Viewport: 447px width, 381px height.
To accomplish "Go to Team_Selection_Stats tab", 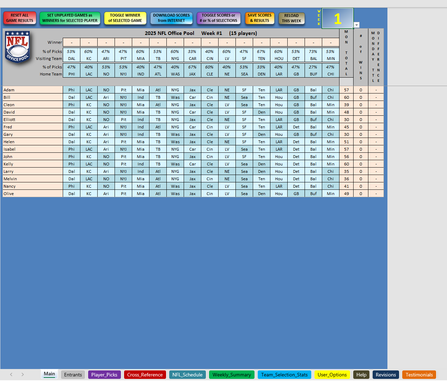I will (x=284, y=375).
